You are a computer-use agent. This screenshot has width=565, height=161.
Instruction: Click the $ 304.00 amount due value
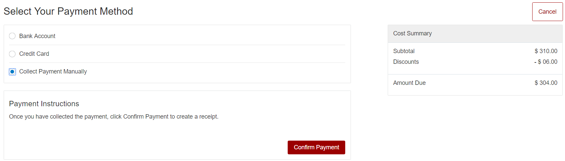(x=546, y=83)
